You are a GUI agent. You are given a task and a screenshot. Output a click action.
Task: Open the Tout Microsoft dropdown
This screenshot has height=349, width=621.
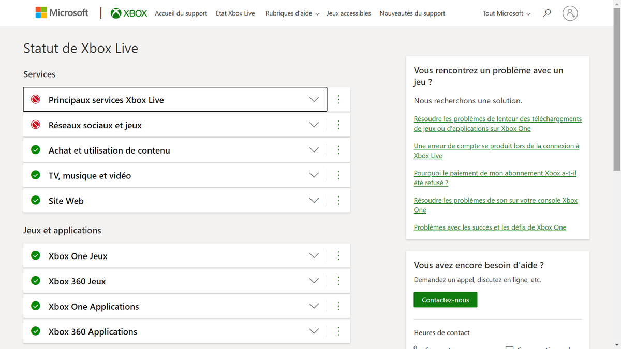click(x=506, y=13)
